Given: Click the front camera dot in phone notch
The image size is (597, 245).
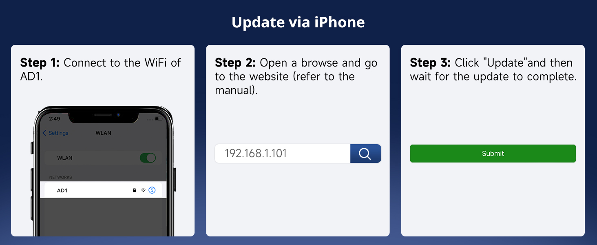Looking at the screenshot, I should pyautogui.click(x=118, y=115).
